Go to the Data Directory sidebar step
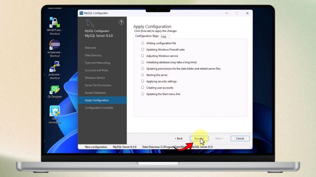The height and width of the screenshot is (177, 316). [93, 55]
